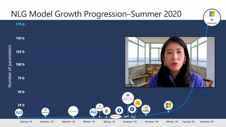Click the small OpenAI bubble near Spring '19
The image size is (226, 127).
[x=100, y=107]
